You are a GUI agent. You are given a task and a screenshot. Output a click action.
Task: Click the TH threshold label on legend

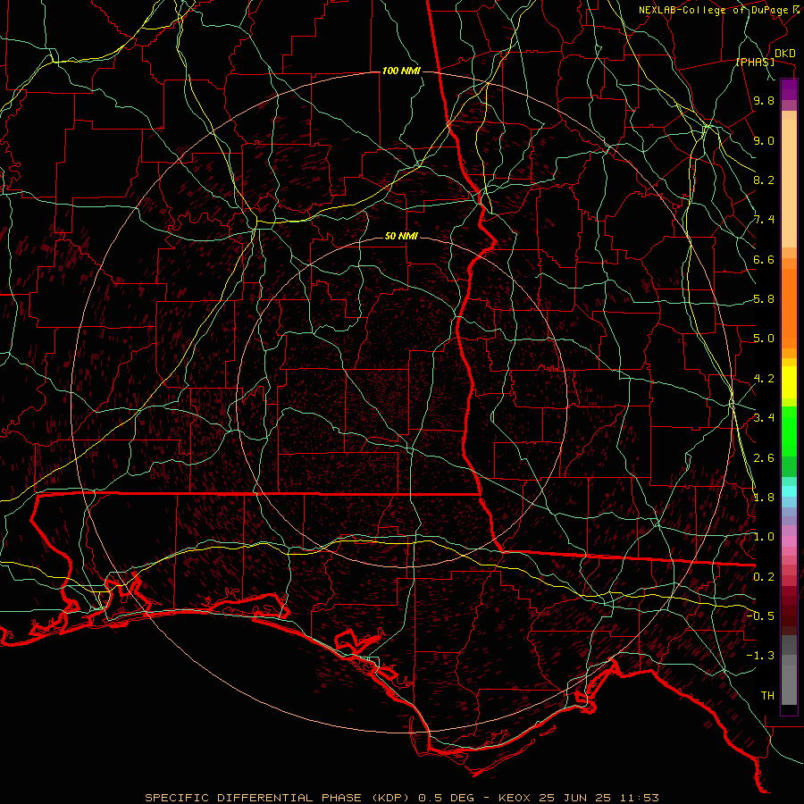tap(767, 695)
